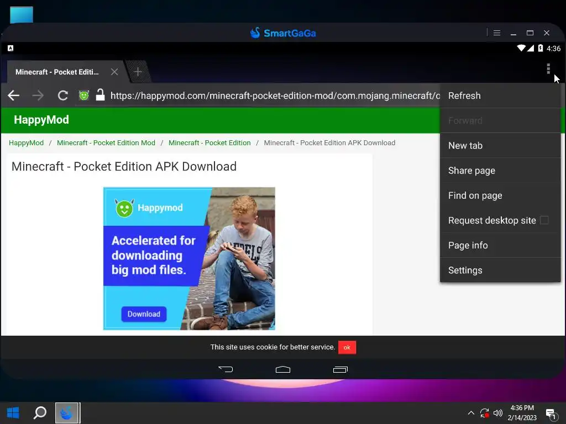Open a new tab with plus button
566x424 pixels.
point(138,72)
